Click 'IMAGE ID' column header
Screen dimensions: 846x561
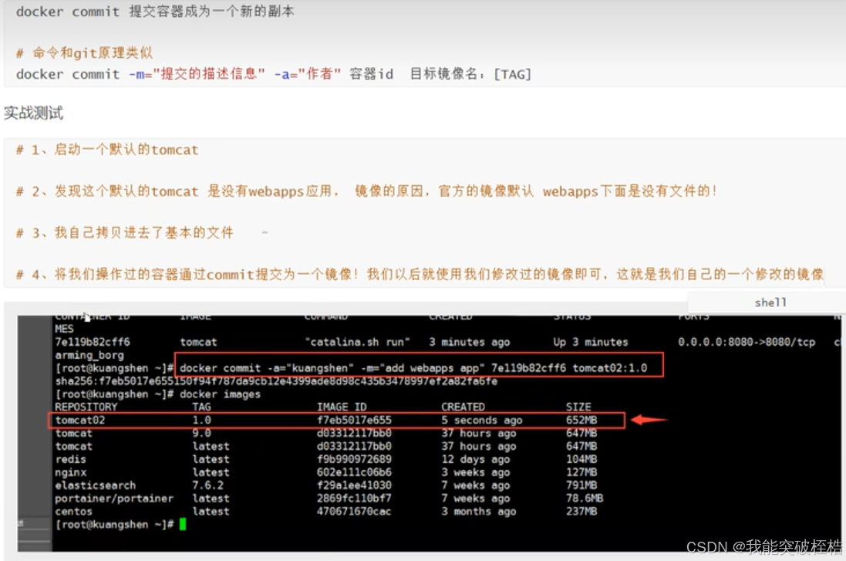tap(342, 407)
